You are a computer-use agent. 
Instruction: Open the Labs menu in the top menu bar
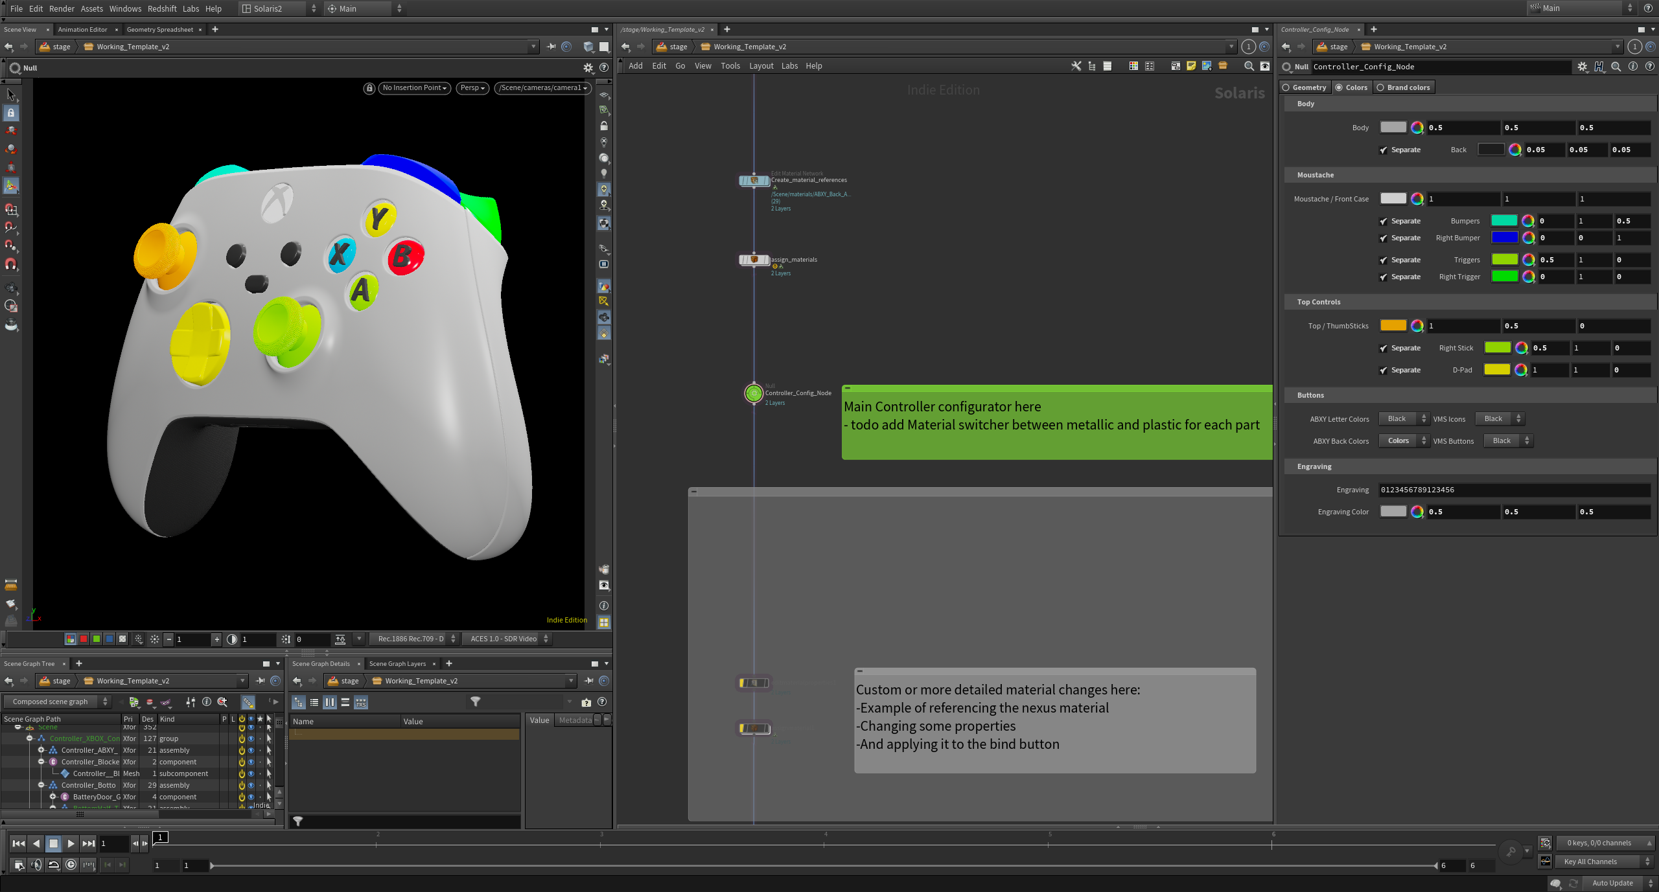pos(191,8)
